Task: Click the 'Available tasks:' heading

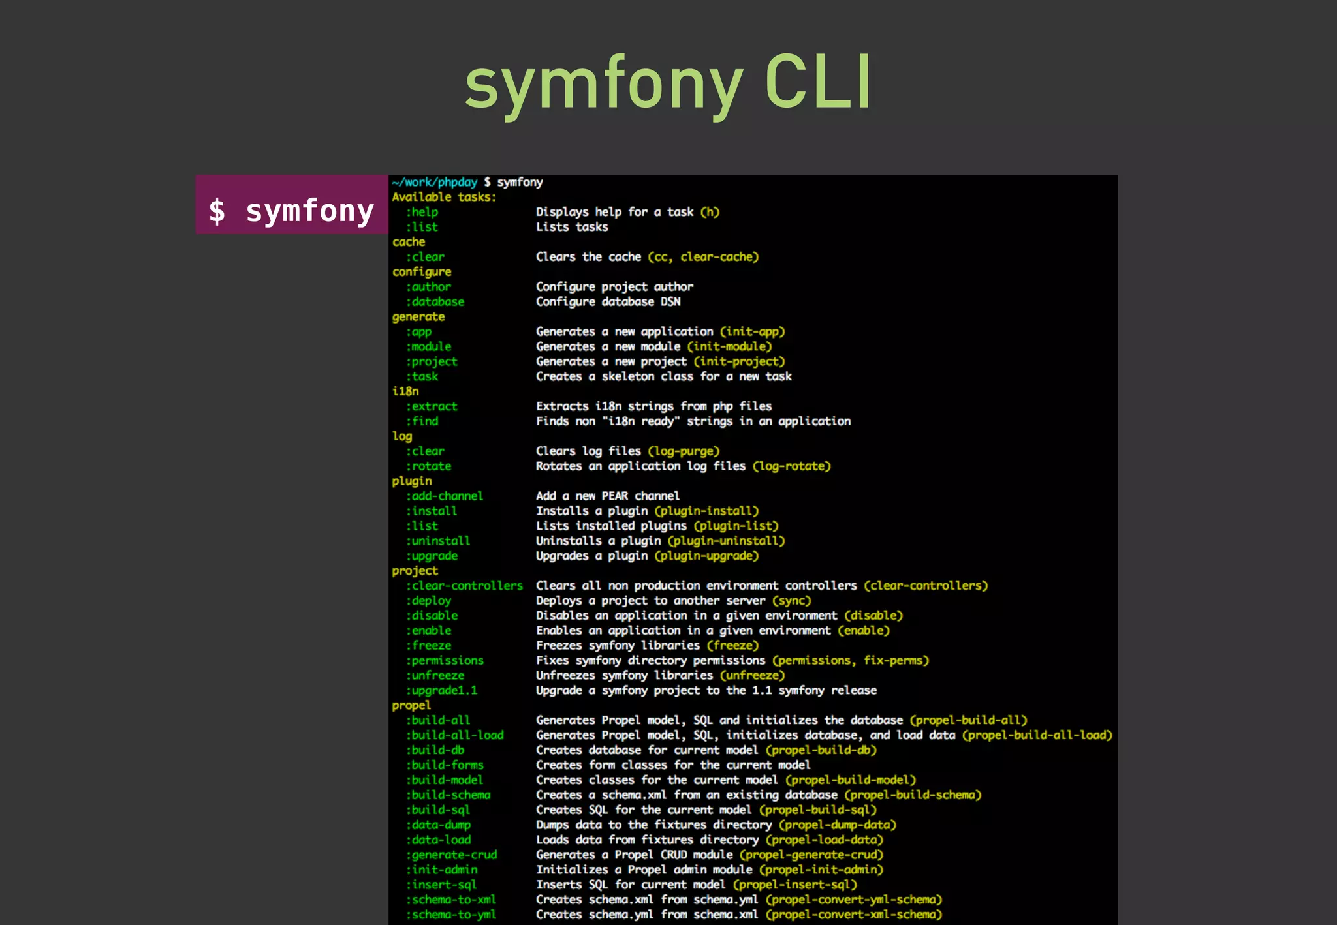Action: tap(444, 197)
